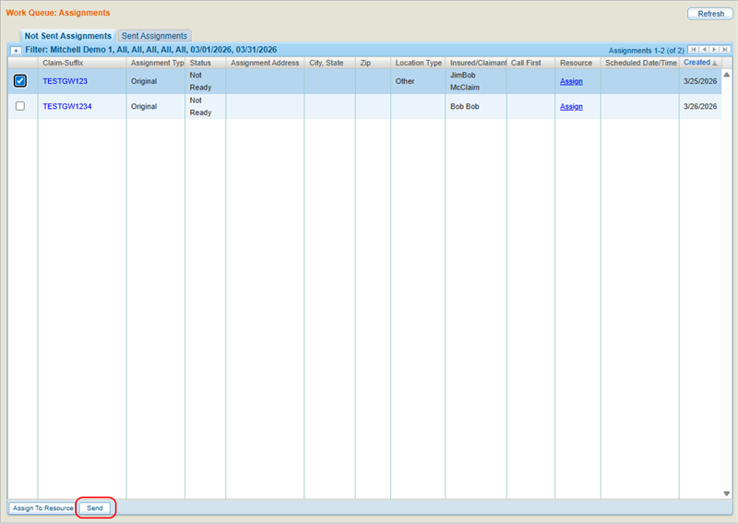The height and width of the screenshot is (524, 738).
Task: Select the Not Sent Assignments tab
Action: 67,36
